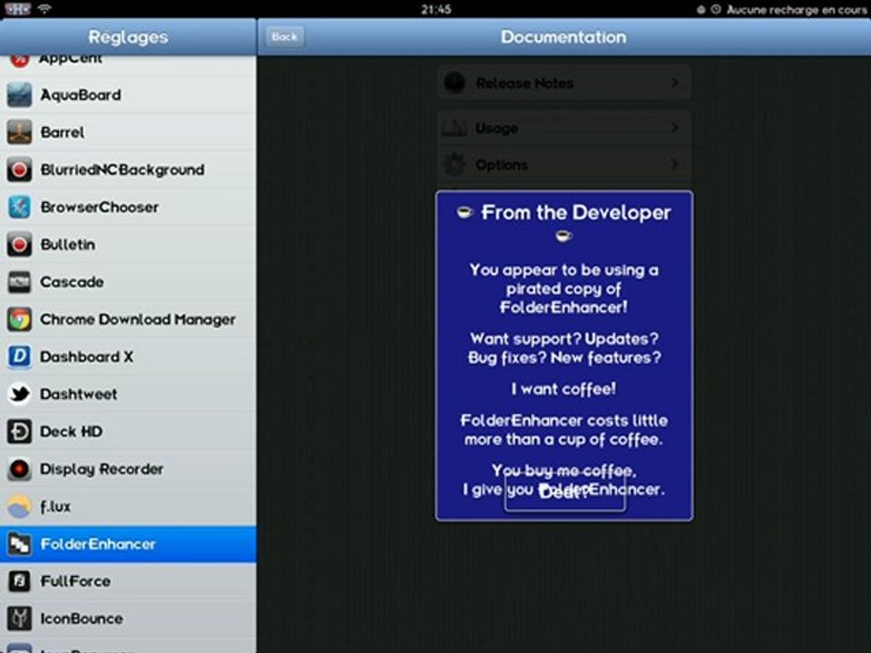Viewport: 871px width, 653px height.
Task: Tap the Release Notes clock icon
Action: 455,83
